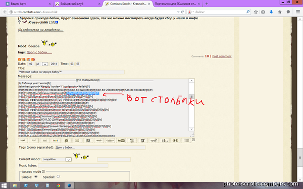
Task: Open the Post comment link
Action: [x=222, y=56]
